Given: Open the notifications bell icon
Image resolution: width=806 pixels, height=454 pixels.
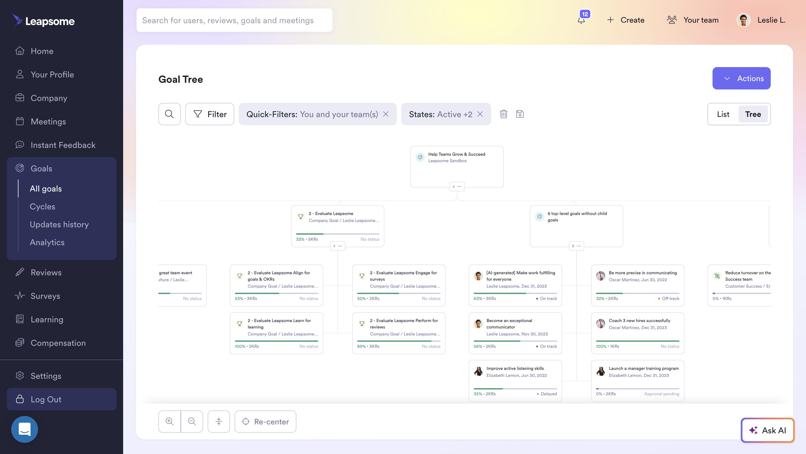Looking at the screenshot, I should [581, 20].
